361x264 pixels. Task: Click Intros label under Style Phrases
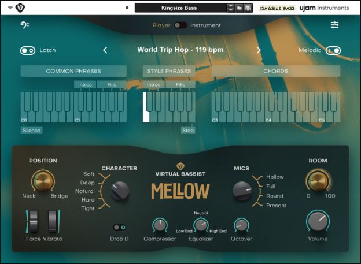153,84
